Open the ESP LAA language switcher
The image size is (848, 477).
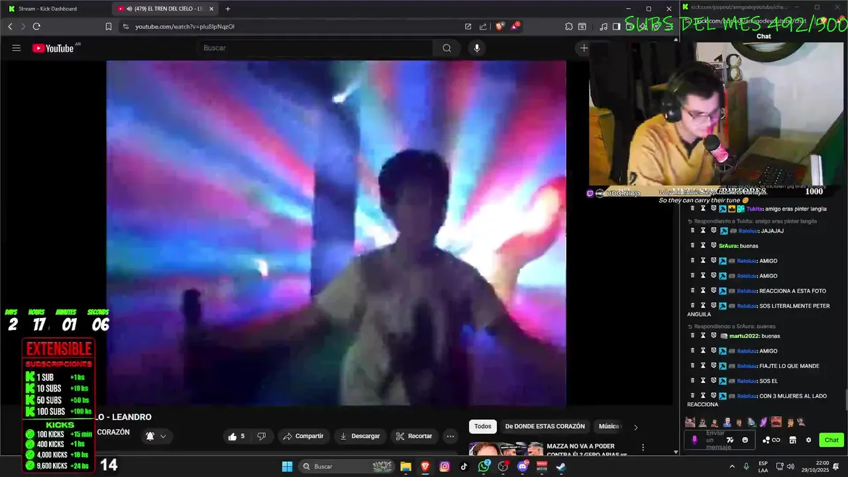763,466
